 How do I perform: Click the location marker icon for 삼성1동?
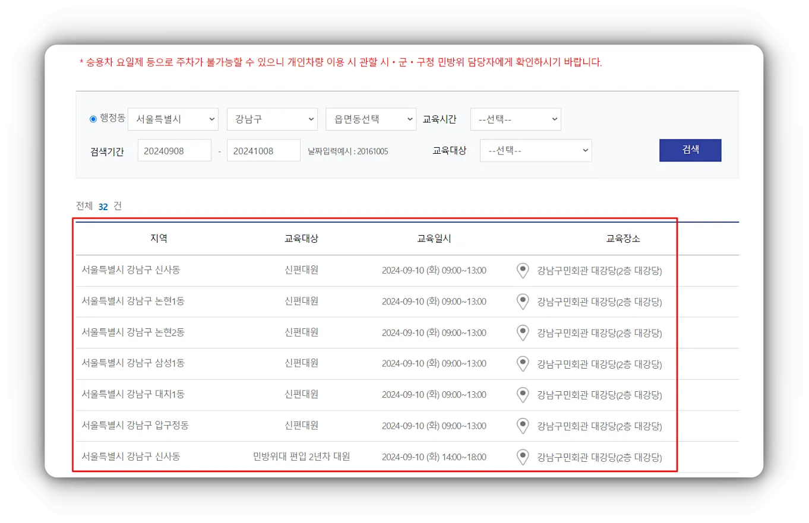point(523,363)
